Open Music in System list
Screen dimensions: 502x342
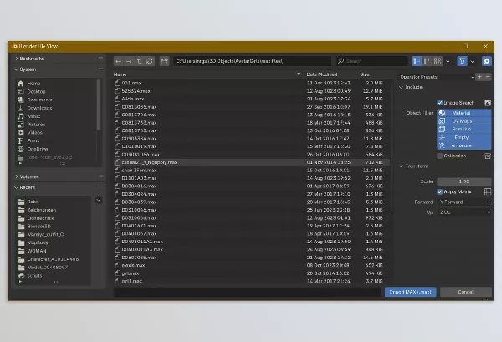point(56,116)
